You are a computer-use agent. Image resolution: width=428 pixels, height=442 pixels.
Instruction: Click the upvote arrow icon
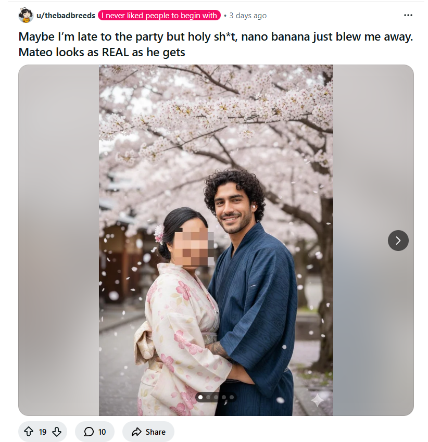pyautogui.click(x=29, y=432)
